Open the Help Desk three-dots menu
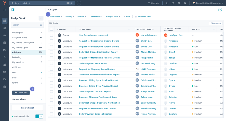Image resolution: width=226 pixels, height=121 pixels. point(41,18)
